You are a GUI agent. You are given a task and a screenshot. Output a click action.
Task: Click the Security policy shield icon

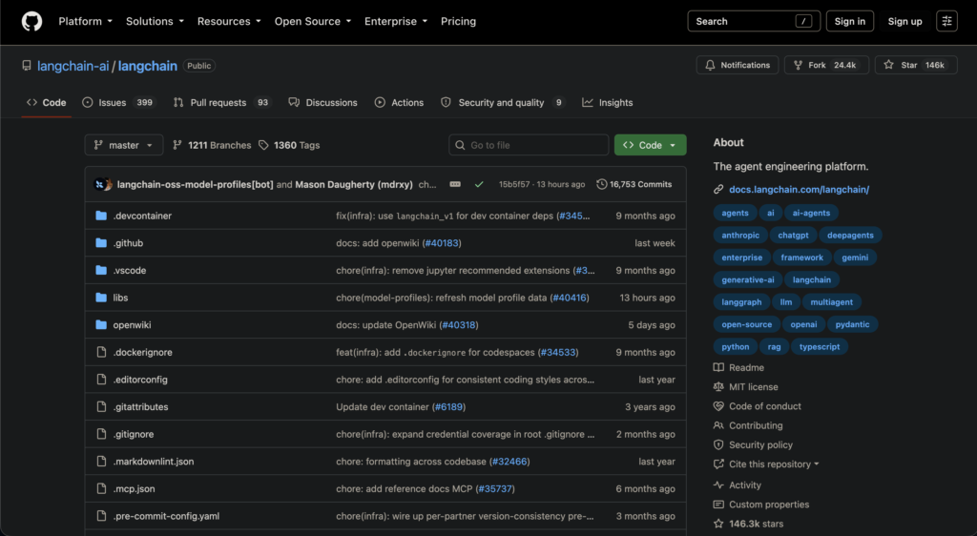(x=718, y=444)
